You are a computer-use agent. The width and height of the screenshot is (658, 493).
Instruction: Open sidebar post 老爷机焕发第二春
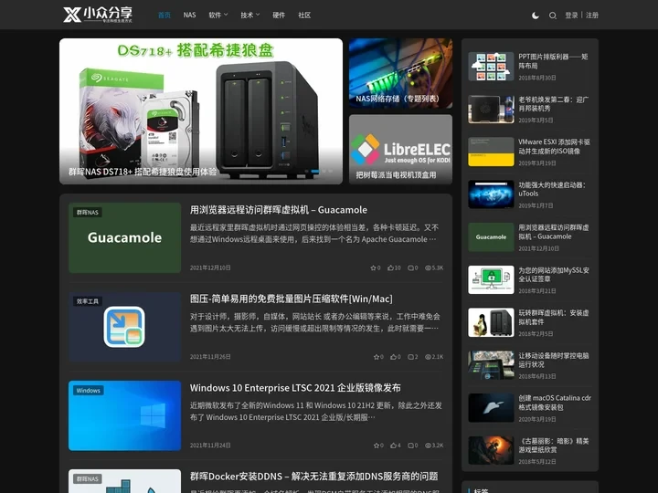click(x=553, y=103)
